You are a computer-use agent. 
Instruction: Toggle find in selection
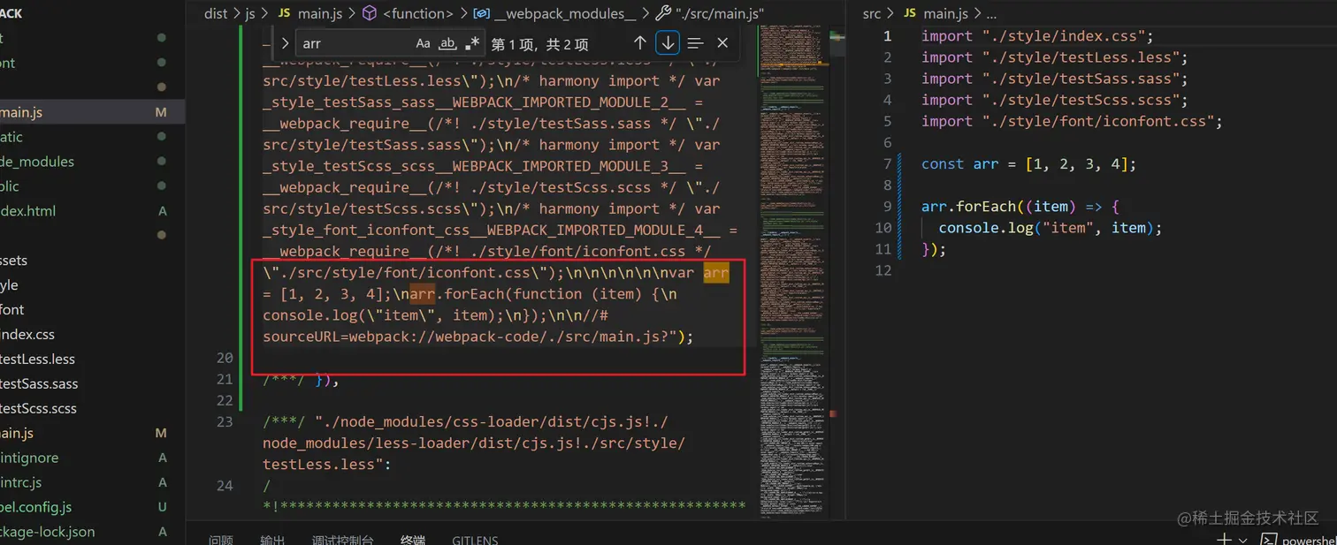[695, 42]
